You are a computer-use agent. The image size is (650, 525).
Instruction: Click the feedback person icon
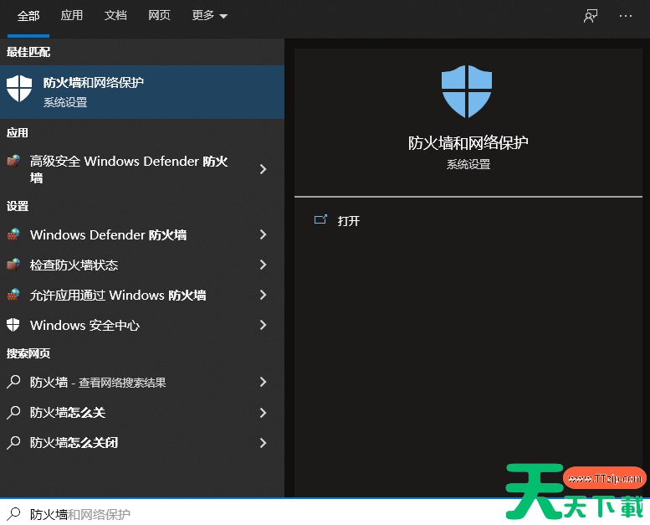tap(591, 16)
